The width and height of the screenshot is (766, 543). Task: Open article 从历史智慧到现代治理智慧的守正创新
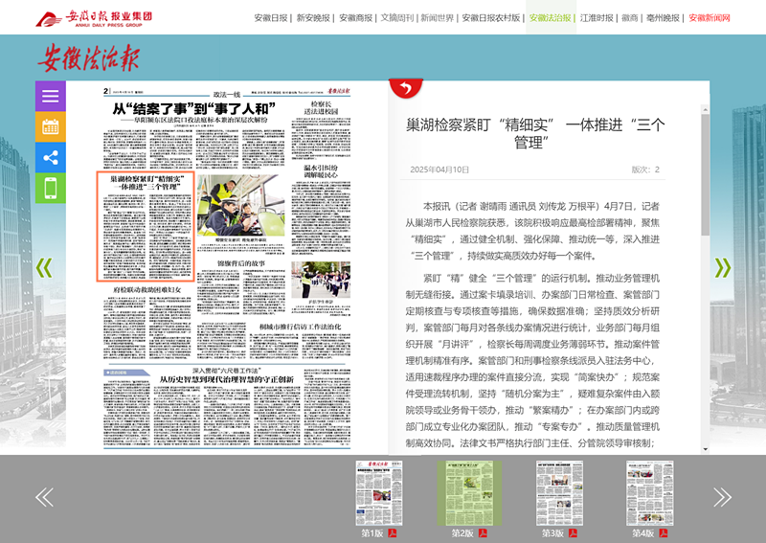click(227, 379)
